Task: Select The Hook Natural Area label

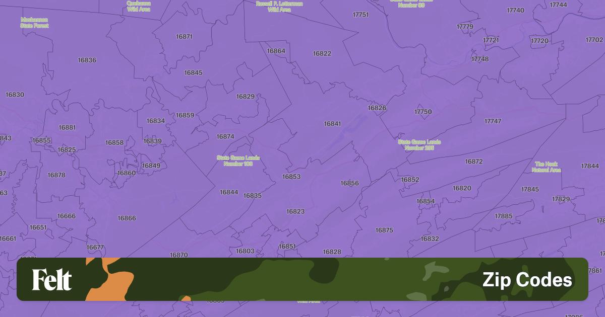Action: pos(546,167)
